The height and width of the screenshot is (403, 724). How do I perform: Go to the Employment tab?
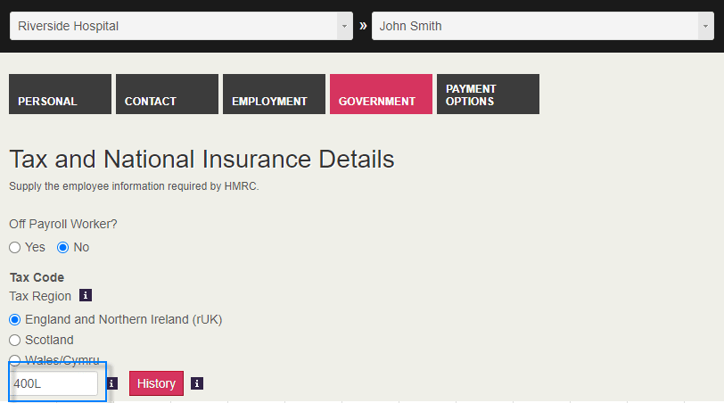274,95
